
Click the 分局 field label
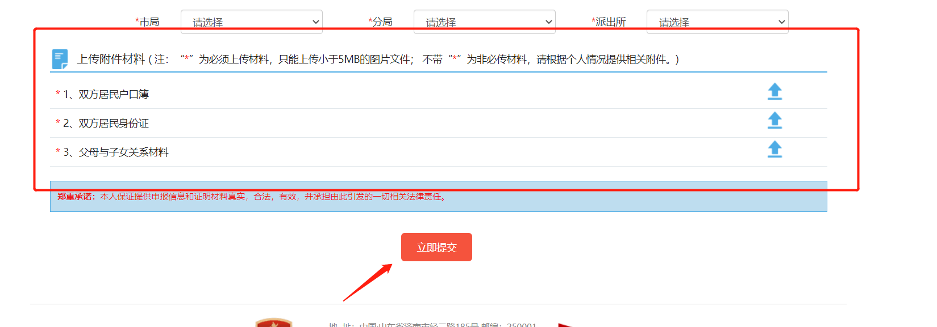click(380, 22)
